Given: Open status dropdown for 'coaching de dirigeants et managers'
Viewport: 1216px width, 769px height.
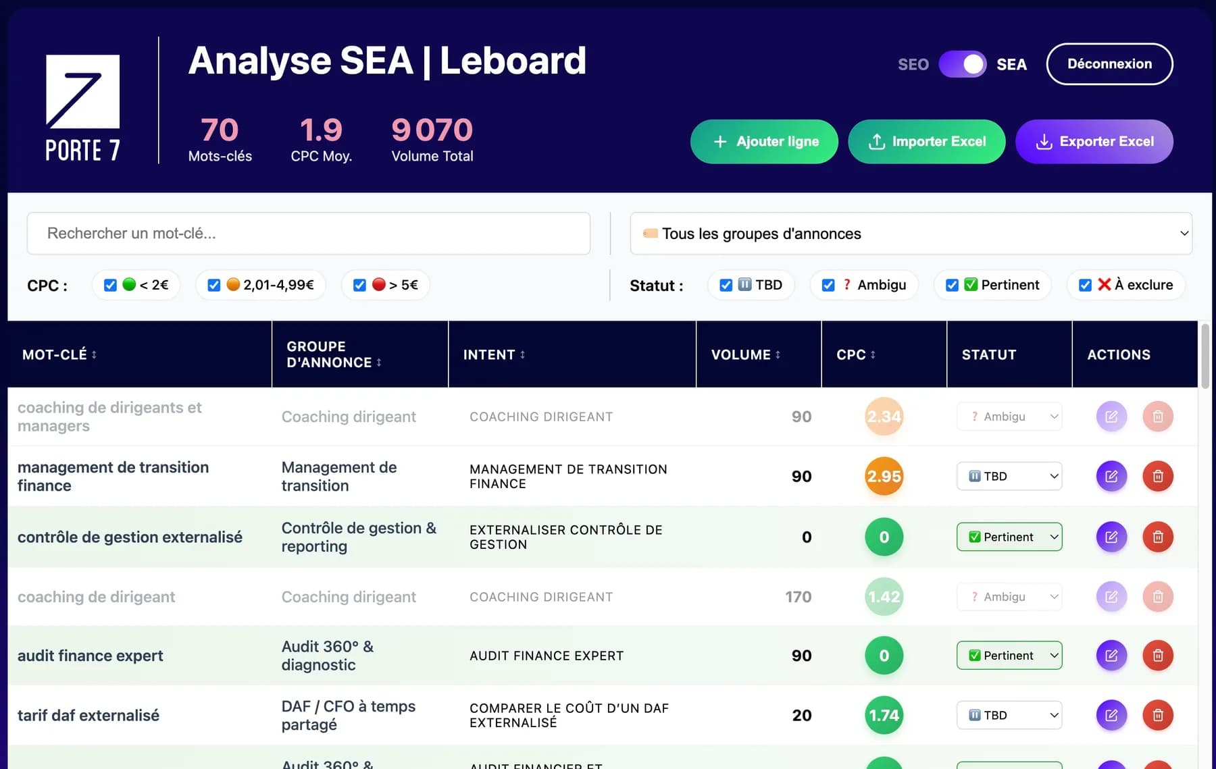Looking at the screenshot, I should 1009,417.
